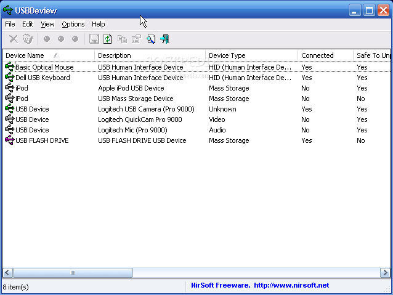Click the HID device type in the Dell Keyboard row
Screen dimensions: 393x295
[x=250, y=78]
